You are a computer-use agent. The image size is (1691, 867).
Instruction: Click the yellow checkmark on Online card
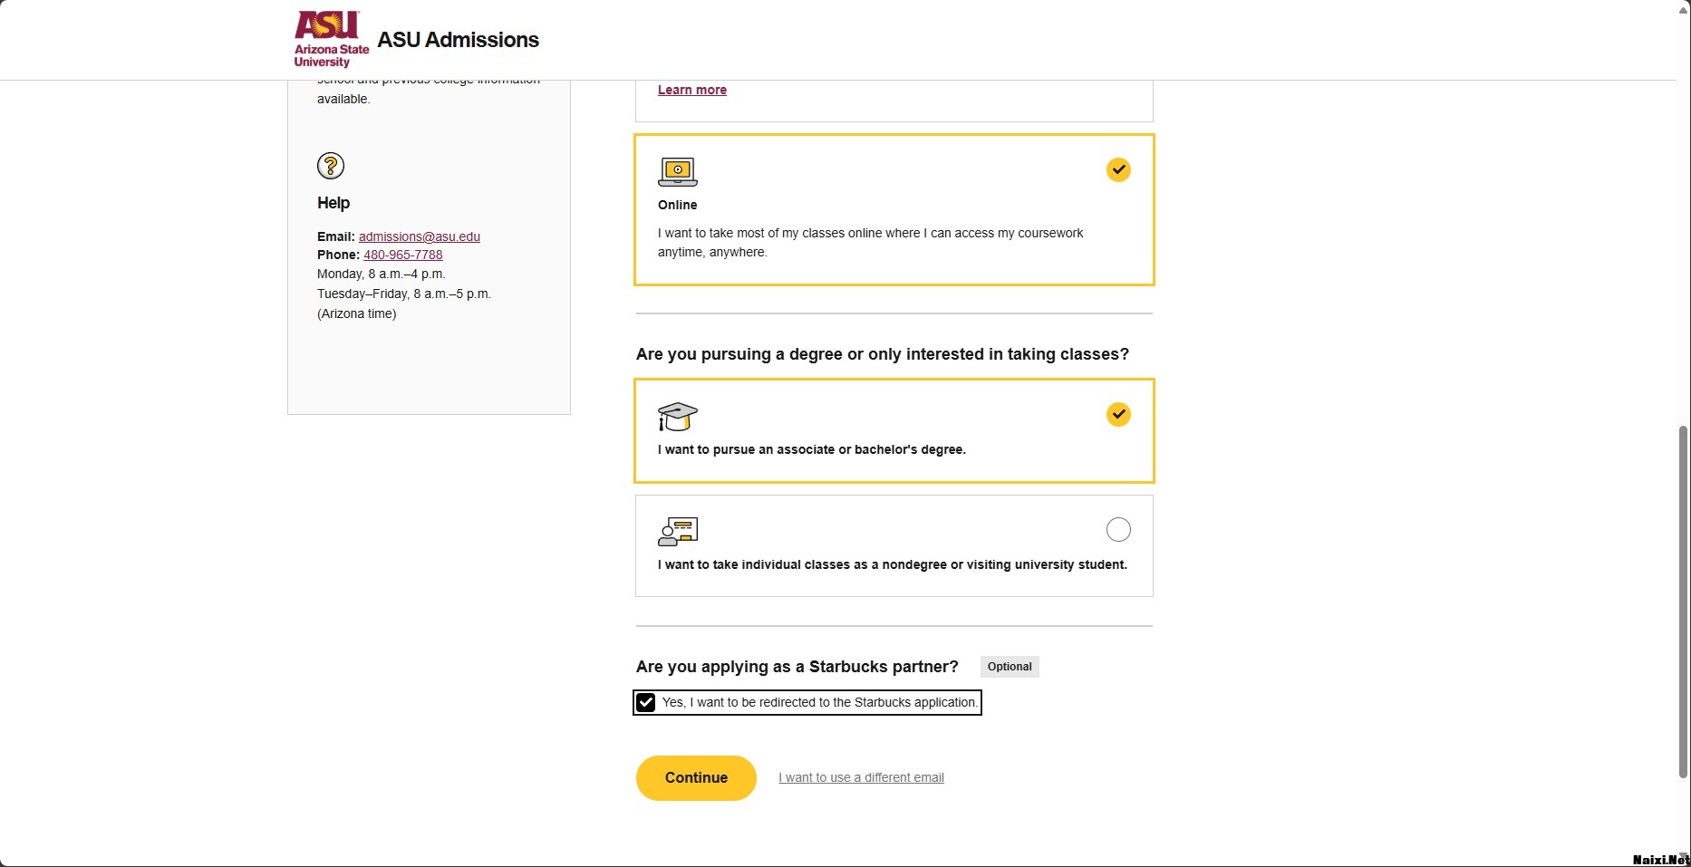pos(1118,169)
